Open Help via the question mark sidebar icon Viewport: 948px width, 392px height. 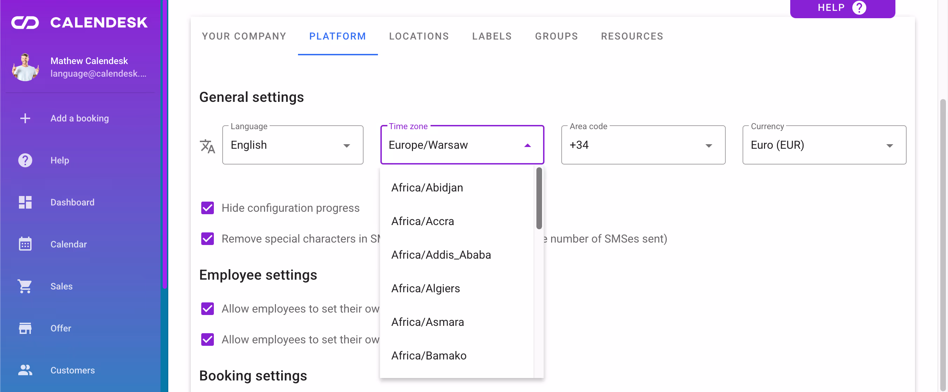tap(25, 160)
